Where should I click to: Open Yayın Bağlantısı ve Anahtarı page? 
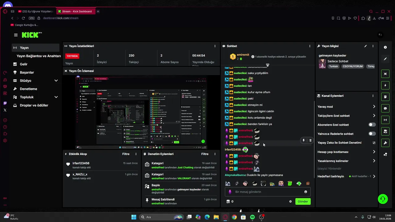point(39,56)
